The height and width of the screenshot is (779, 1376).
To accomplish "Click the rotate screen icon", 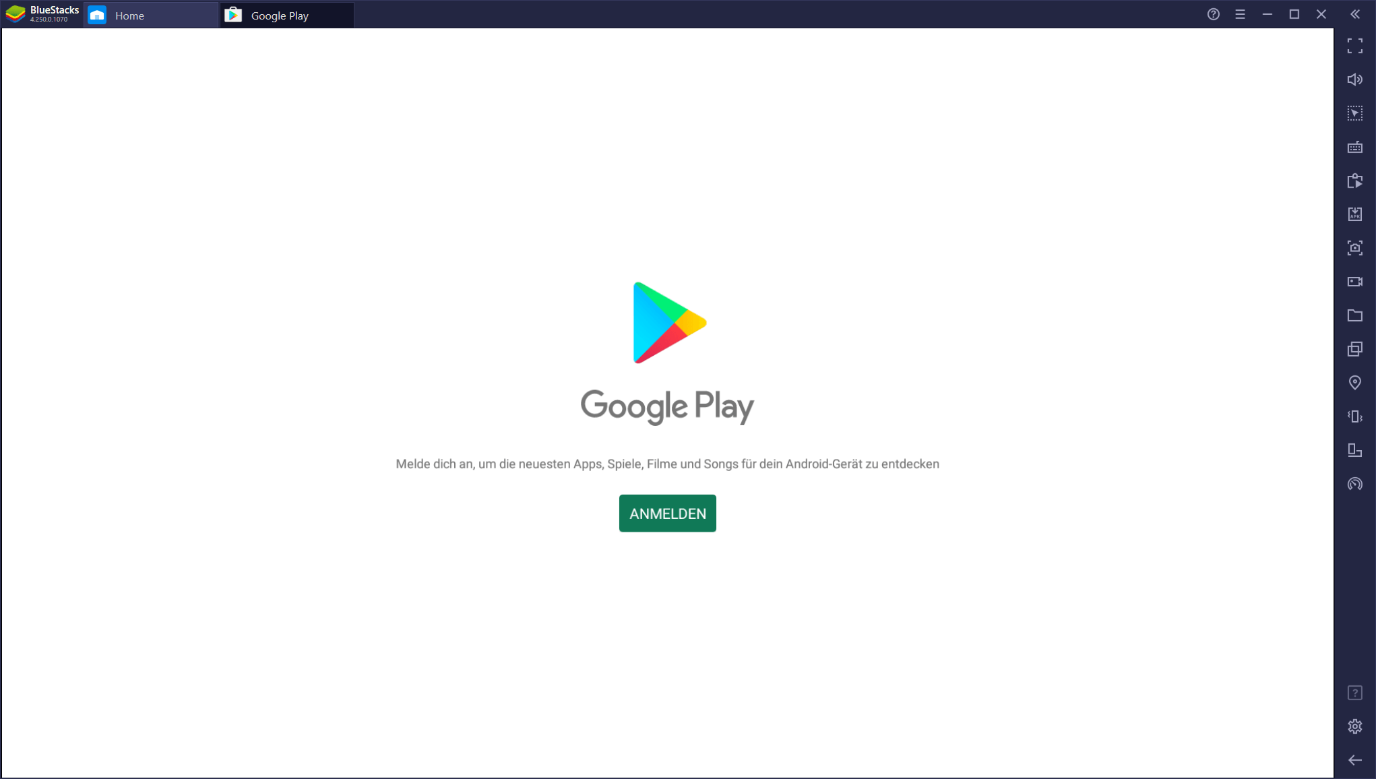I will point(1354,450).
